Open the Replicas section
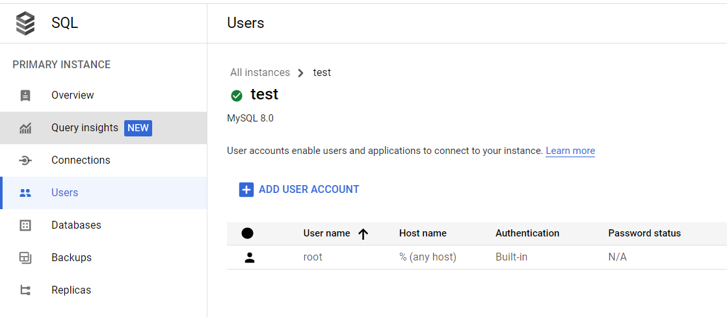The image size is (727, 317). pyautogui.click(x=103, y=290)
